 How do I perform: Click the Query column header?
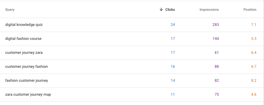click(10, 10)
